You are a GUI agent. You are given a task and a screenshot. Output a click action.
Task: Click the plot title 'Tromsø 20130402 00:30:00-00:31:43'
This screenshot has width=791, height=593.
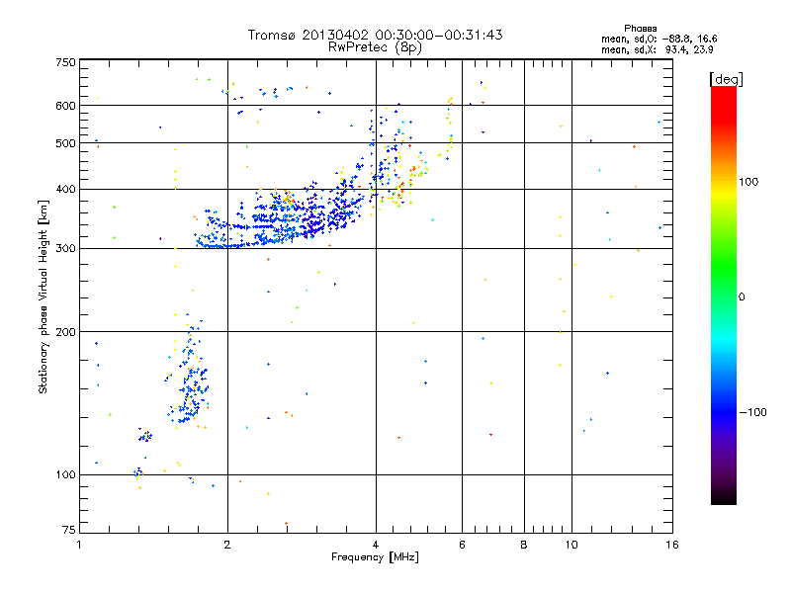[x=375, y=35]
